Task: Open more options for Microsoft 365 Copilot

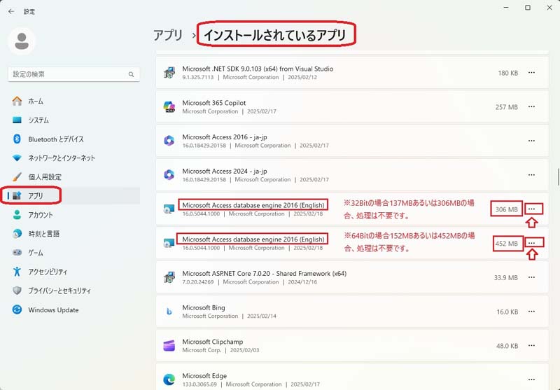Action: pos(531,107)
